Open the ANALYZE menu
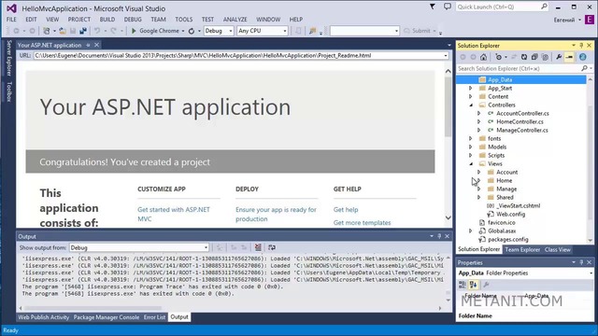Image resolution: width=598 pixels, height=336 pixels. click(x=235, y=19)
